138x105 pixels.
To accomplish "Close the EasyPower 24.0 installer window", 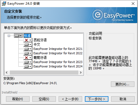I will (133, 4).
